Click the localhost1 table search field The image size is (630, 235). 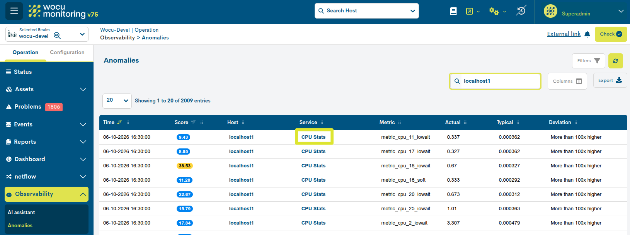tap(495, 81)
